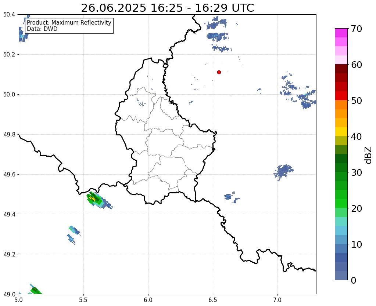Click the colorbar tick label 60
Screen dimensions: 376x306
[x=357, y=65]
